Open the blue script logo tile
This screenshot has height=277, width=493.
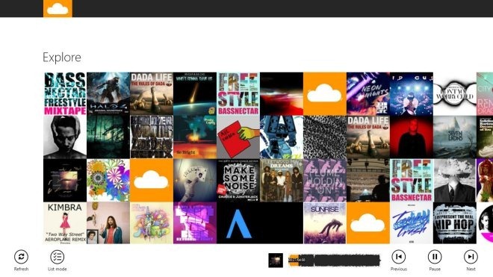[412, 223]
